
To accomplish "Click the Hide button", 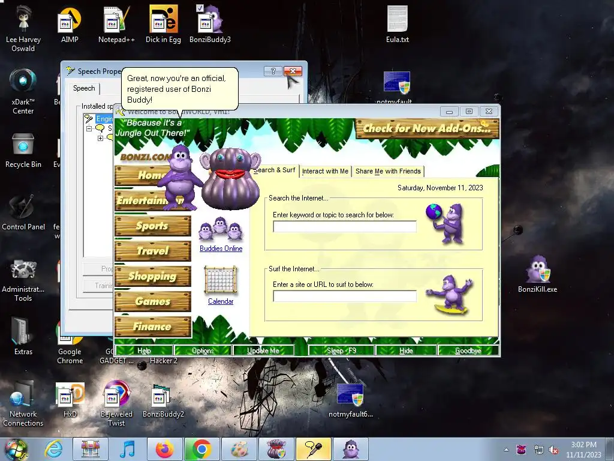I will coord(406,351).
